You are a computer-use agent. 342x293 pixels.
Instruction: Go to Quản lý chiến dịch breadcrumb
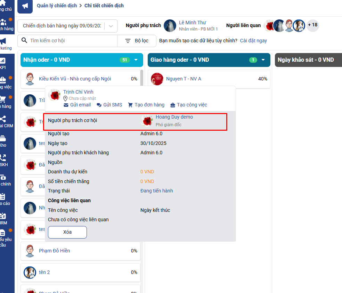[x=57, y=6]
